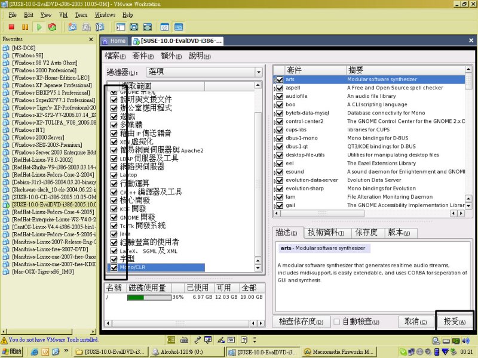Switch to Alcohol 120% taskbar button
Screen dimensions: 478x358
pos(186,352)
